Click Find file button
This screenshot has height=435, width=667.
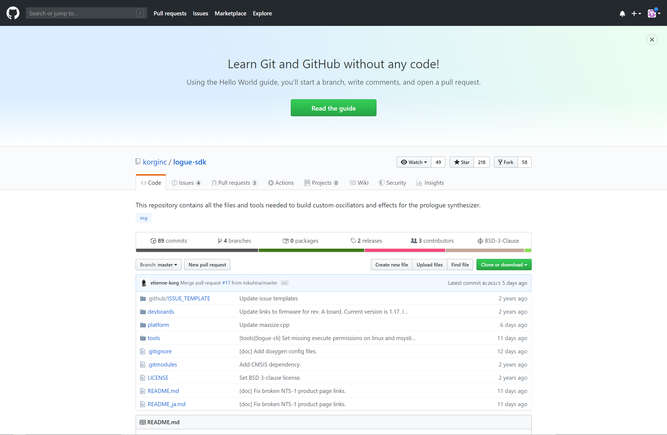point(460,265)
